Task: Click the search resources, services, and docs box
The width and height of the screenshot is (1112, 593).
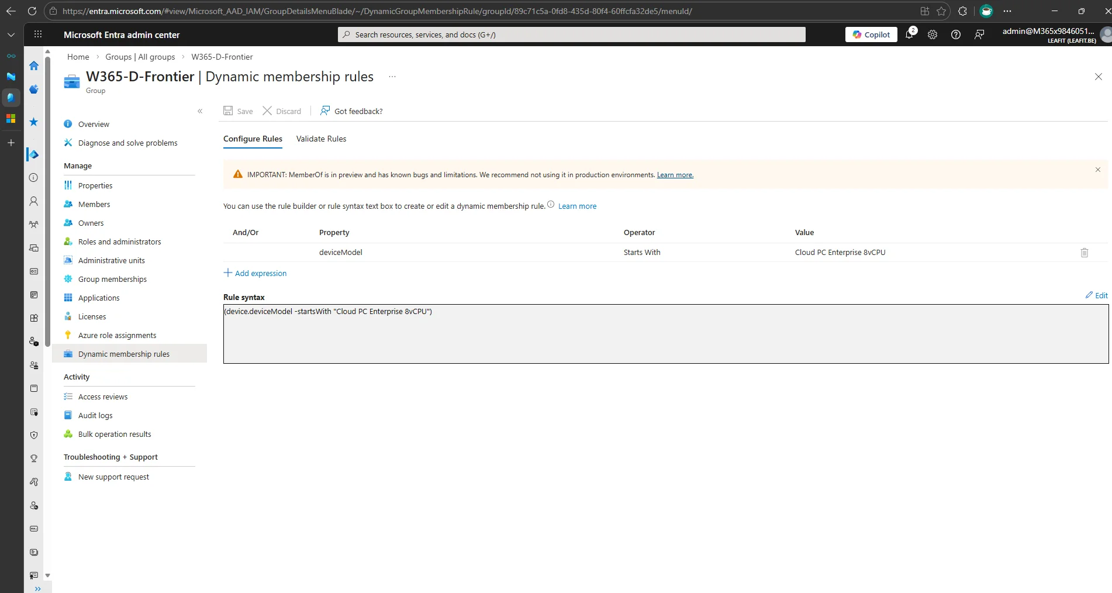Action: tap(571, 35)
